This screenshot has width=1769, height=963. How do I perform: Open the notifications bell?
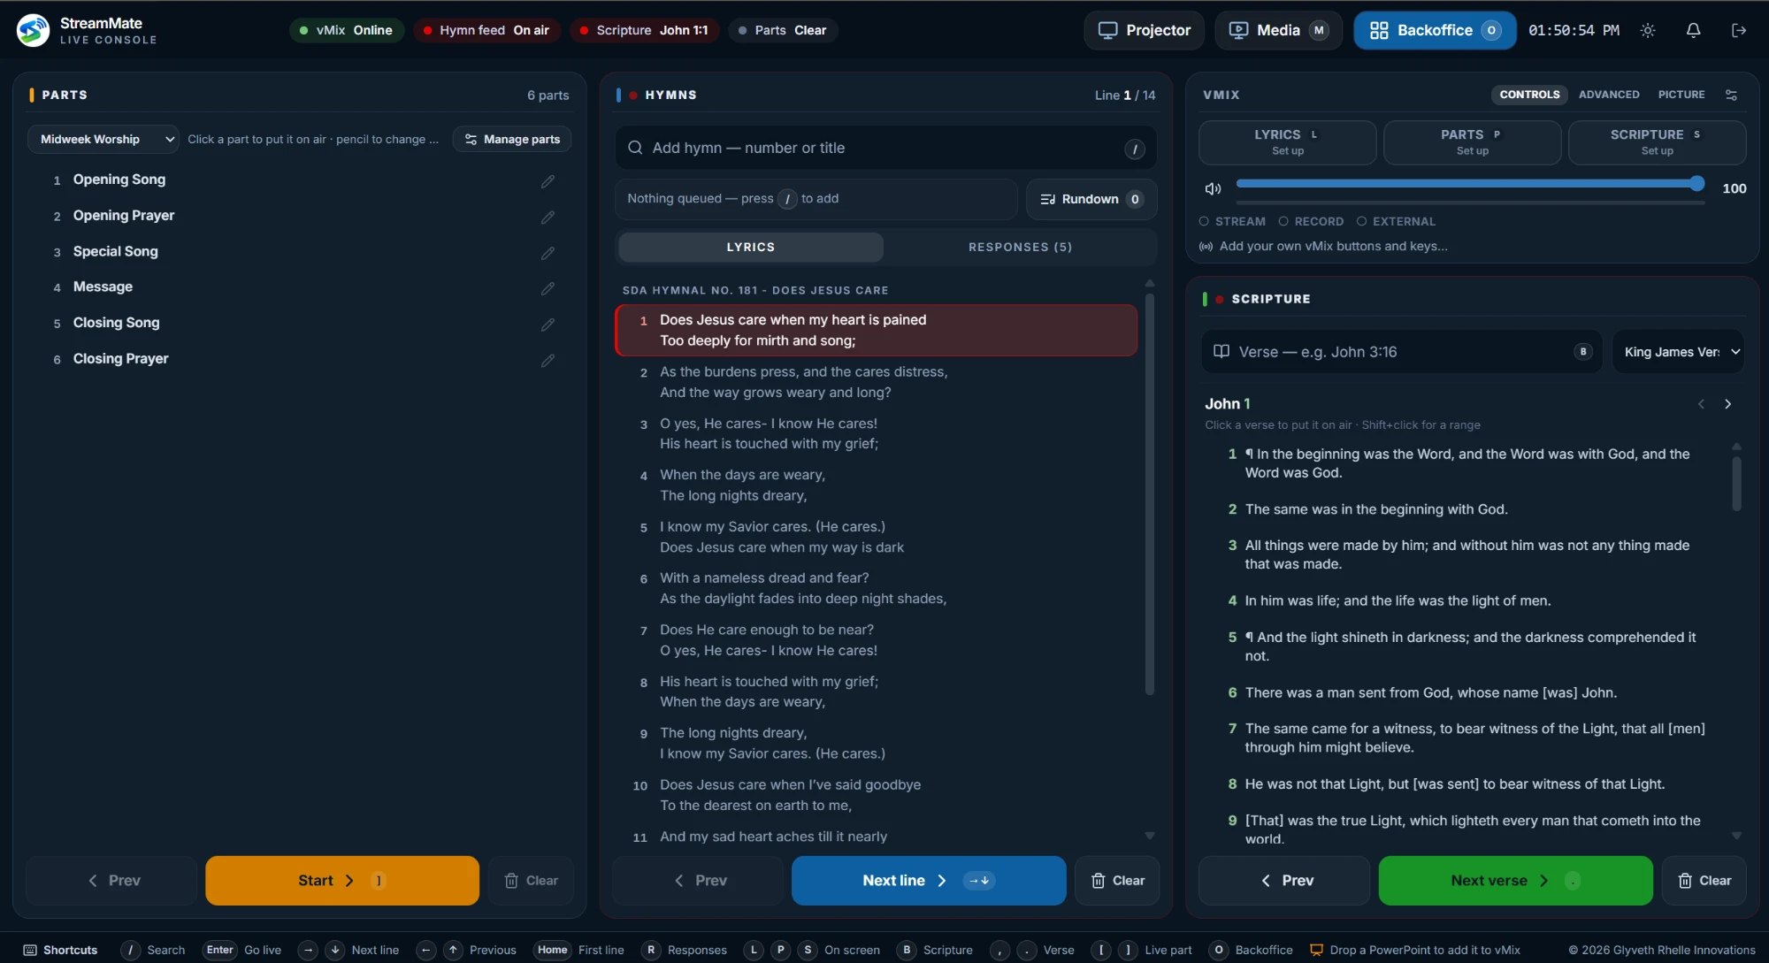tap(1693, 30)
